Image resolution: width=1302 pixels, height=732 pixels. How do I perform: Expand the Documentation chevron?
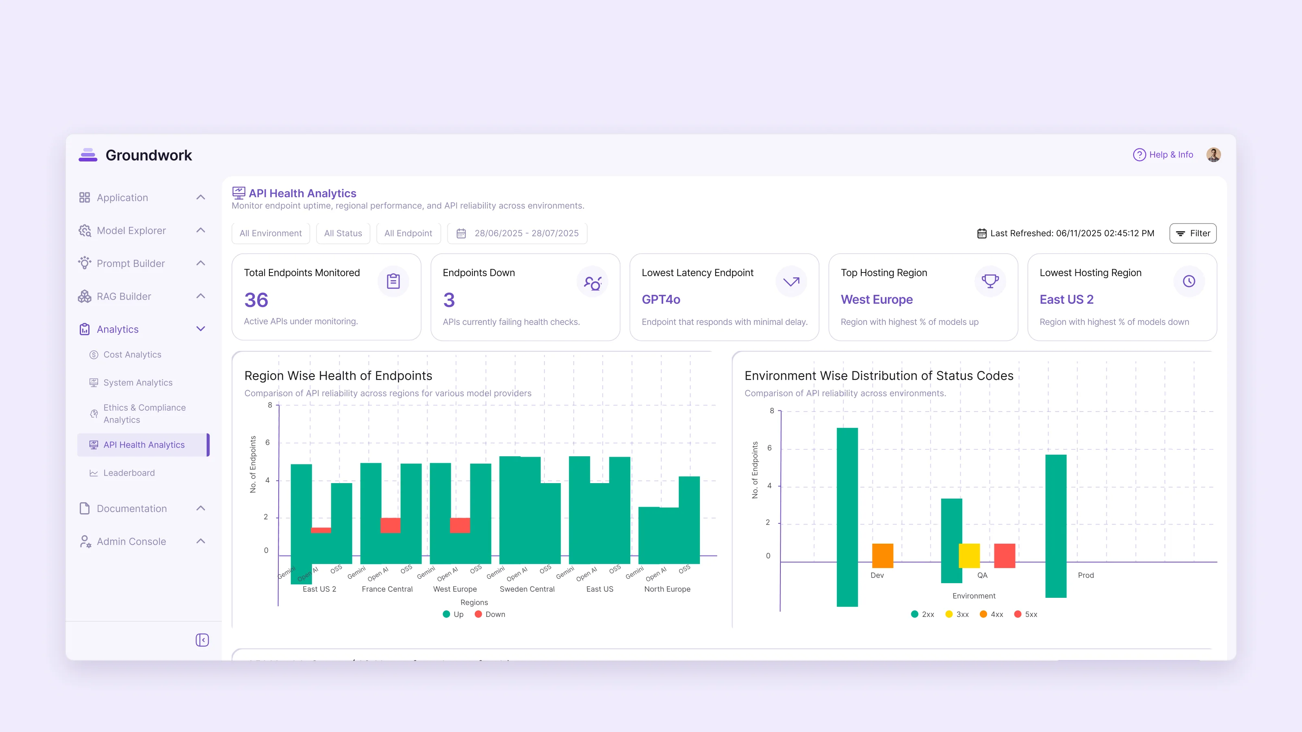pyautogui.click(x=201, y=508)
